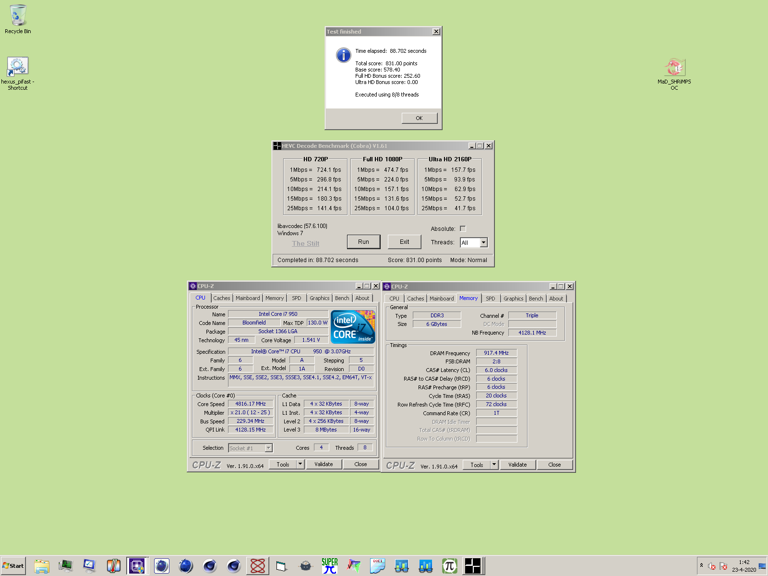Click the red knot taskbar icon

coord(258,566)
